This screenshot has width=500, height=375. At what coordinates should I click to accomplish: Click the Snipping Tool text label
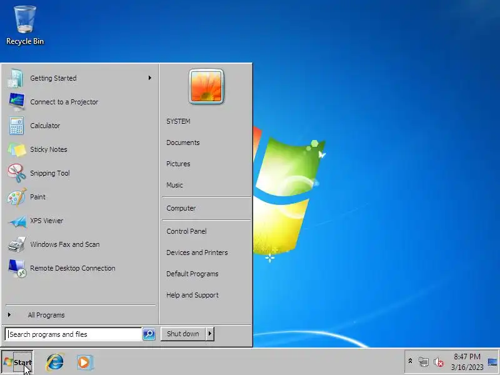pyautogui.click(x=50, y=173)
